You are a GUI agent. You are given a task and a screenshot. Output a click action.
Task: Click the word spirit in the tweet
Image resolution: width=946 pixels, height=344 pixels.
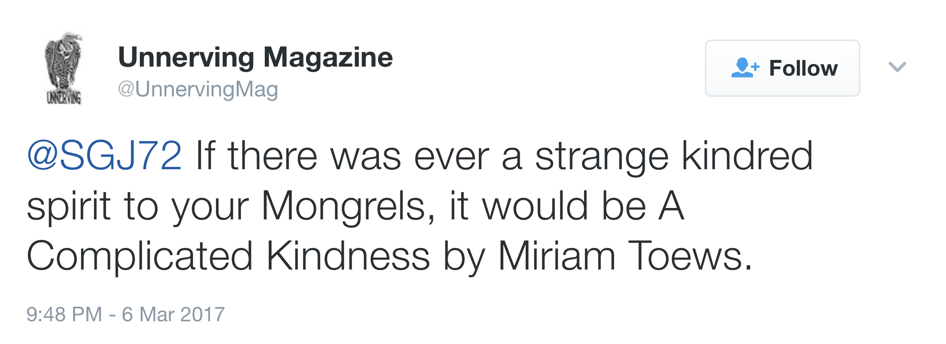69,206
